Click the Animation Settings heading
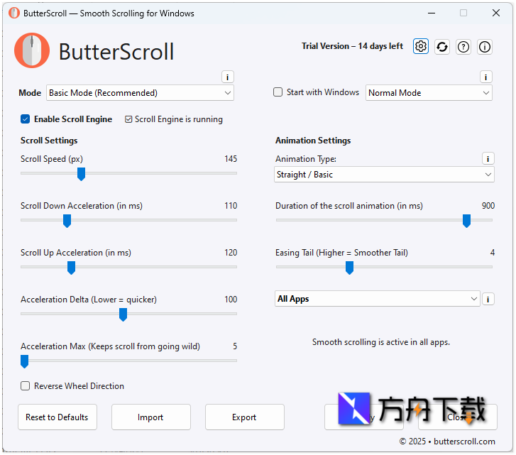The height and width of the screenshot is (455, 516). click(x=313, y=141)
